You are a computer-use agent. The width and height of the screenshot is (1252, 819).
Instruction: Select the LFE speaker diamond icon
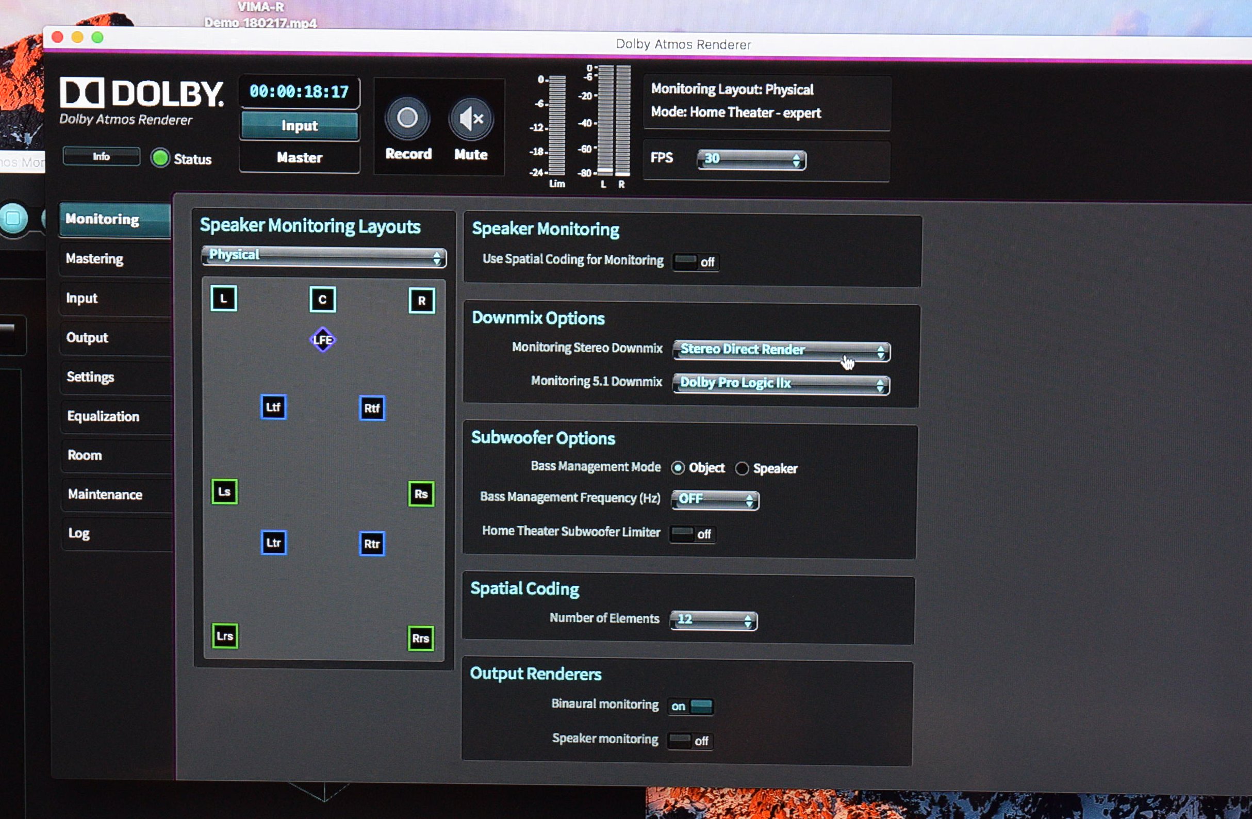(322, 340)
